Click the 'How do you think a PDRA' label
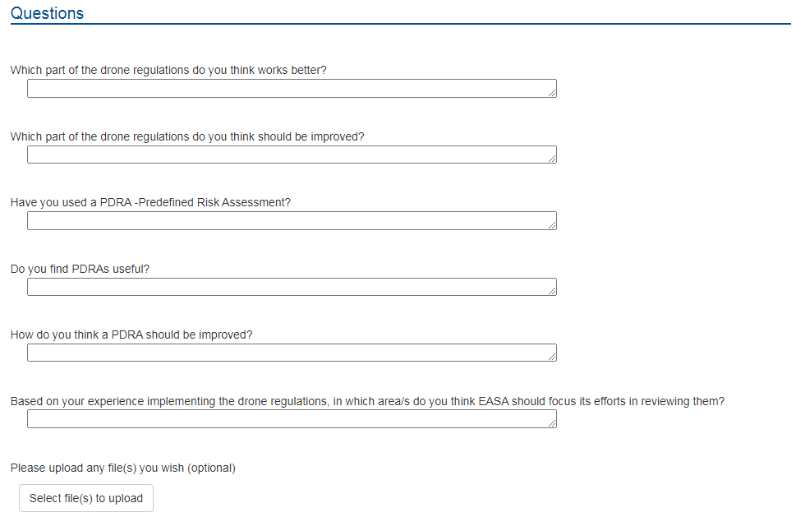796x526 pixels. coord(131,335)
